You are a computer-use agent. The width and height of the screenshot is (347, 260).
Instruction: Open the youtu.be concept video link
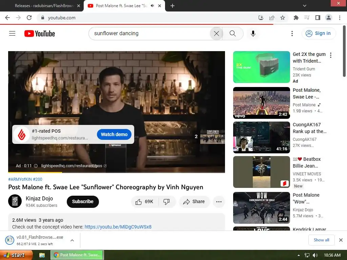point(118,227)
